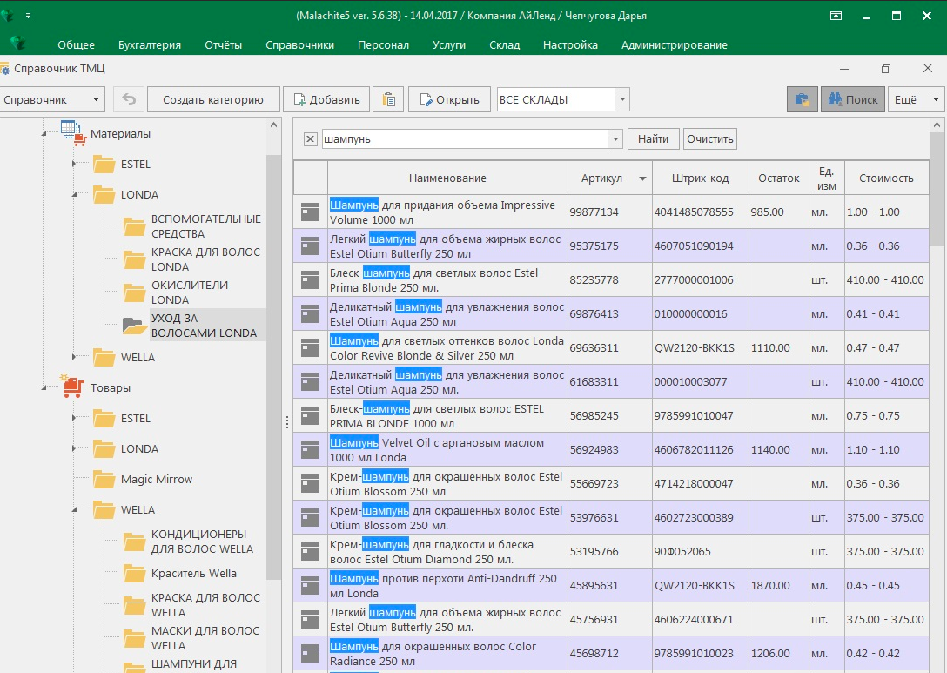The width and height of the screenshot is (947, 673).
Task: Open the Склад menu
Action: click(x=504, y=44)
